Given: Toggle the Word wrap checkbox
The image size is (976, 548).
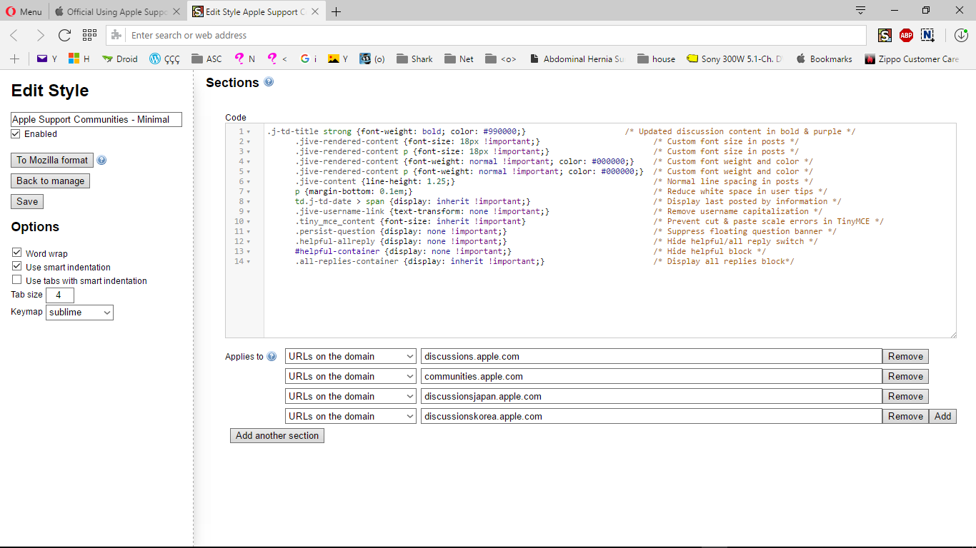Looking at the screenshot, I should [x=16, y=253].
